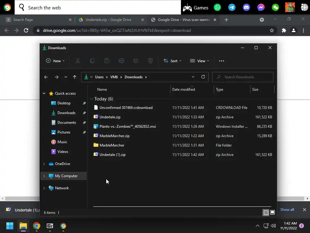Screen dimensions: 310x233
Task: Refresh the Downloads folder listing
Action: [203, 77]
